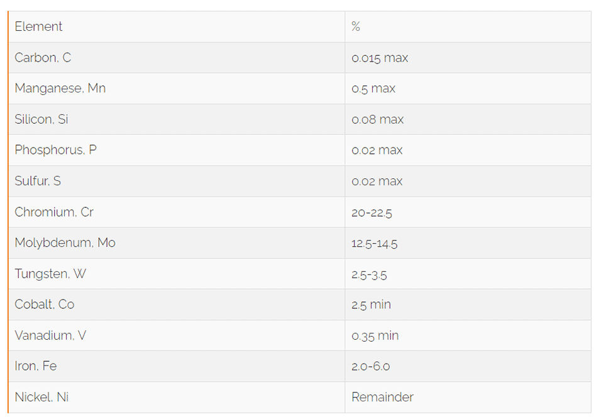Viewport: 594px width, 417px height.
Task: Select the Chromium, Cr cell
Action: pos(54,212)
